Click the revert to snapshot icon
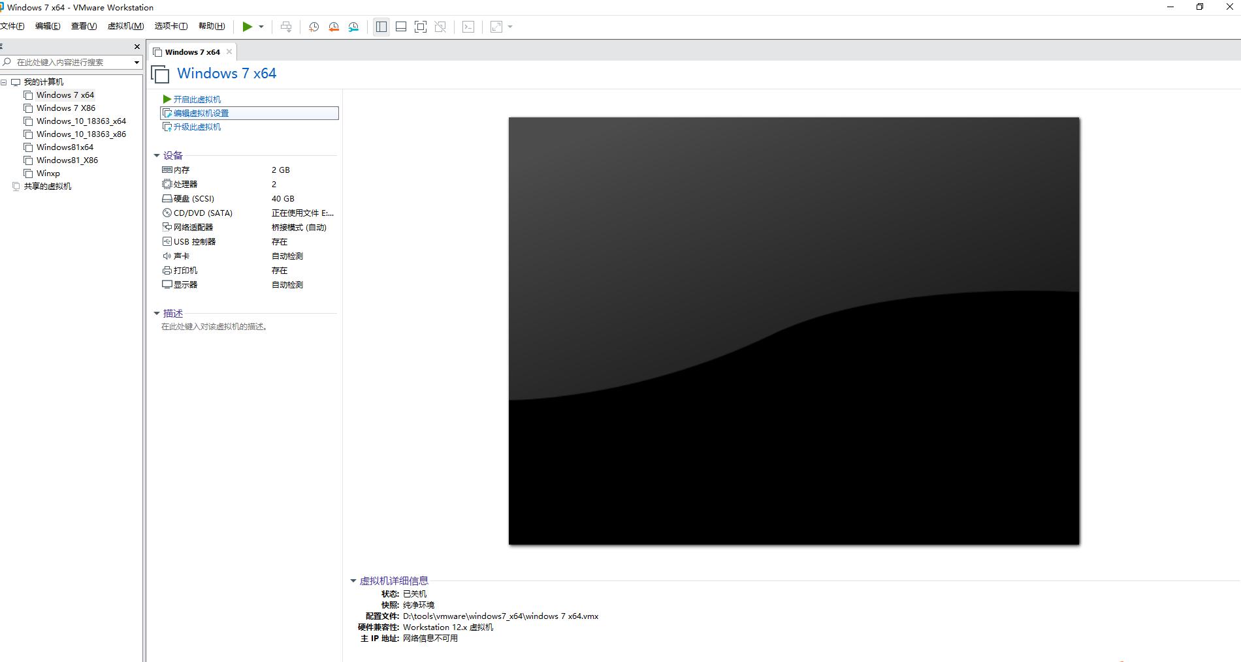 (x=334, y=27)
